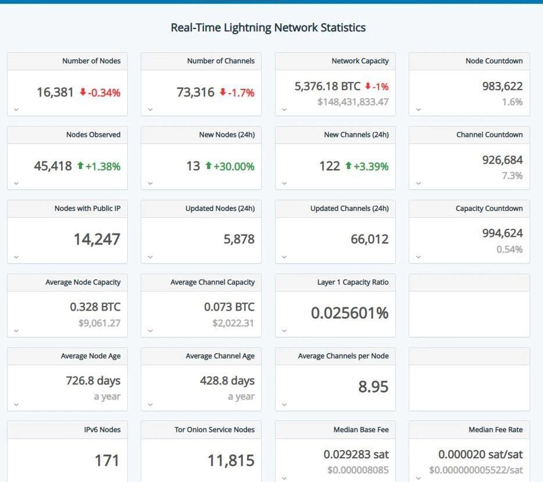Click the Real-Time Lightning Network Statistics heading

pyautogui.click(x=268, y=27)
